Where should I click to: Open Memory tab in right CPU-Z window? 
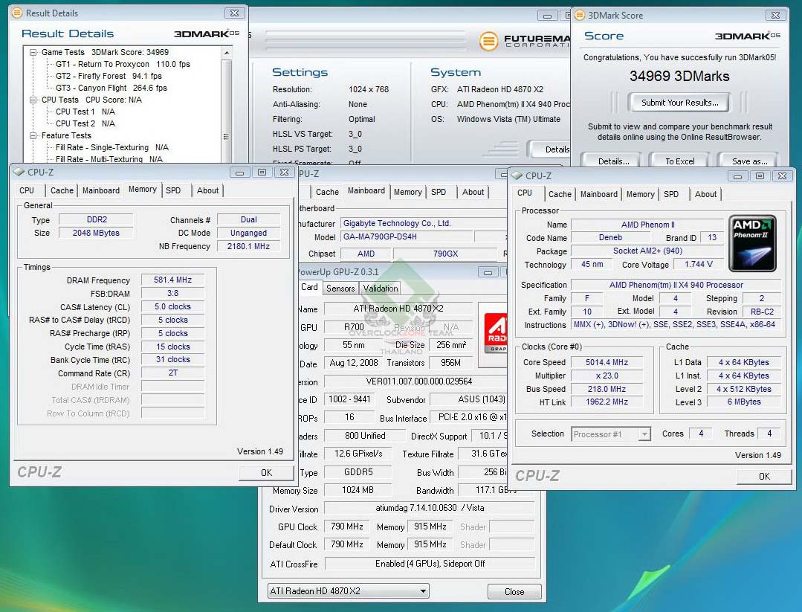click(641, 194)
